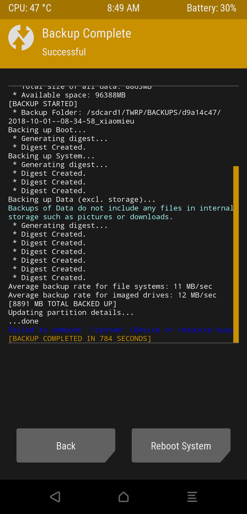Click the Available space 96388MB line

[x=69, y=95]
